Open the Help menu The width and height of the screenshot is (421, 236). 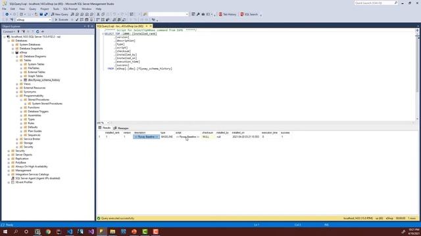(99, 9)
